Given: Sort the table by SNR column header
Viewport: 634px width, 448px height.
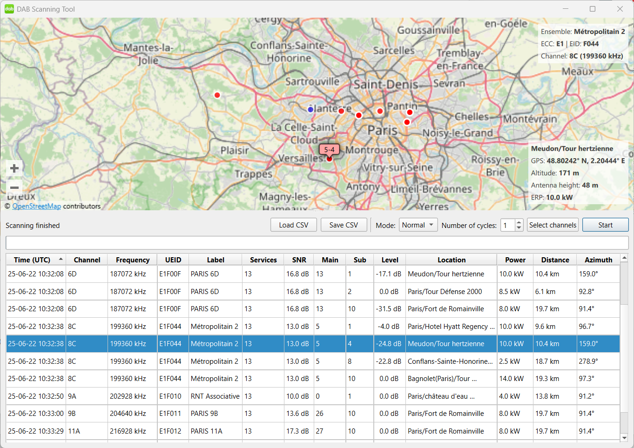Looking at the screenshot, I should point(299,260).
